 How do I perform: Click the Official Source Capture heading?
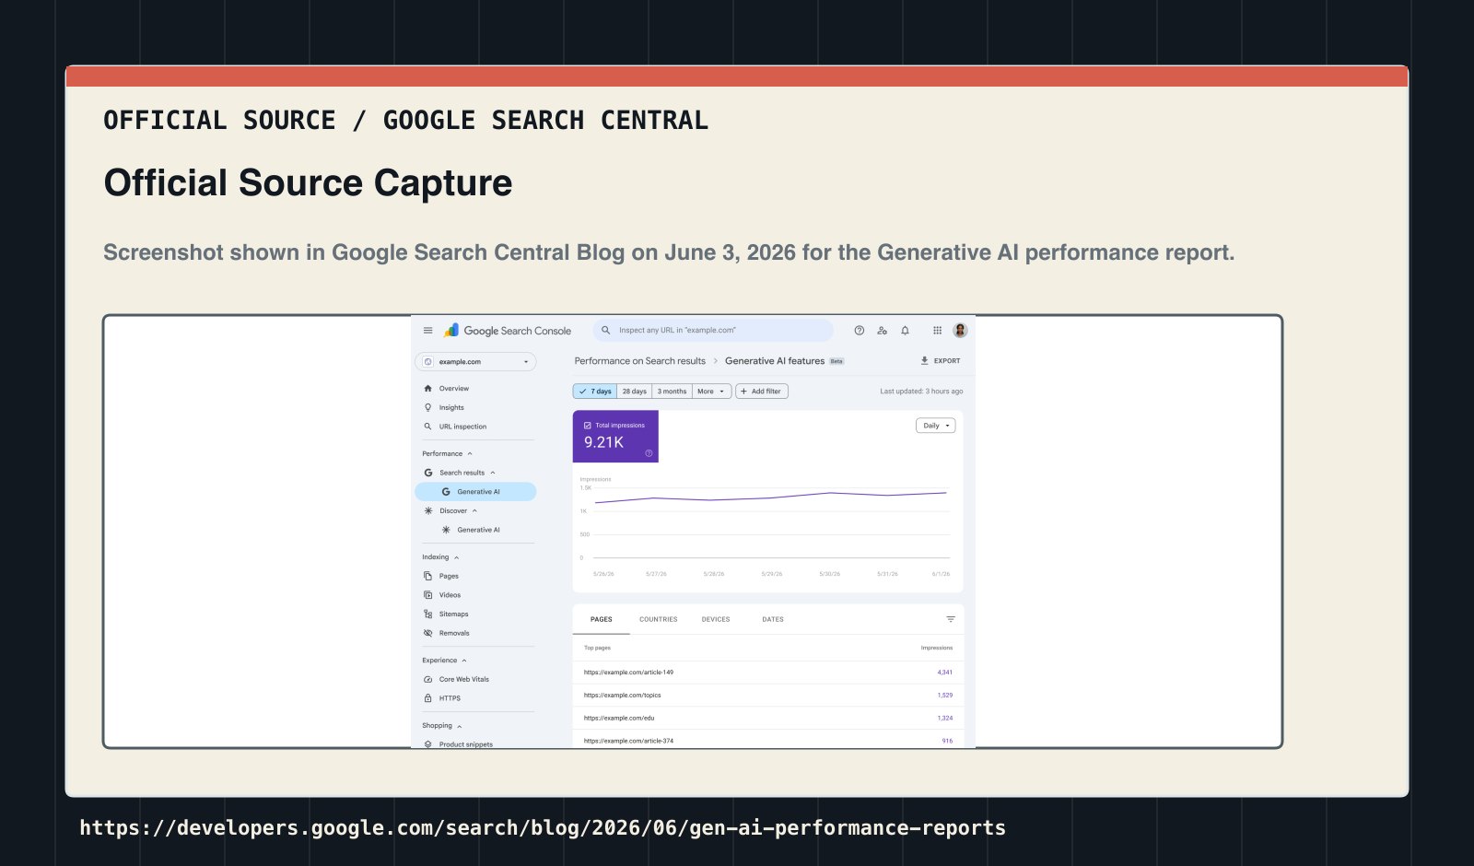pos(308,182)
